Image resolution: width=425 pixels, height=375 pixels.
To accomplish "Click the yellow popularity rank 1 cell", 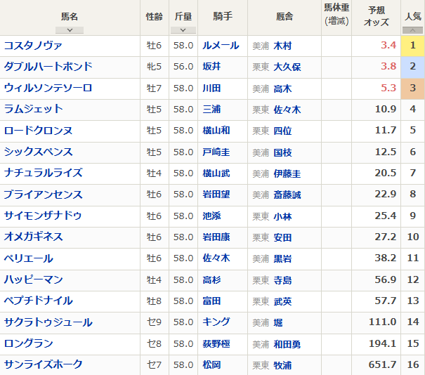I will (x=413, y=46).
